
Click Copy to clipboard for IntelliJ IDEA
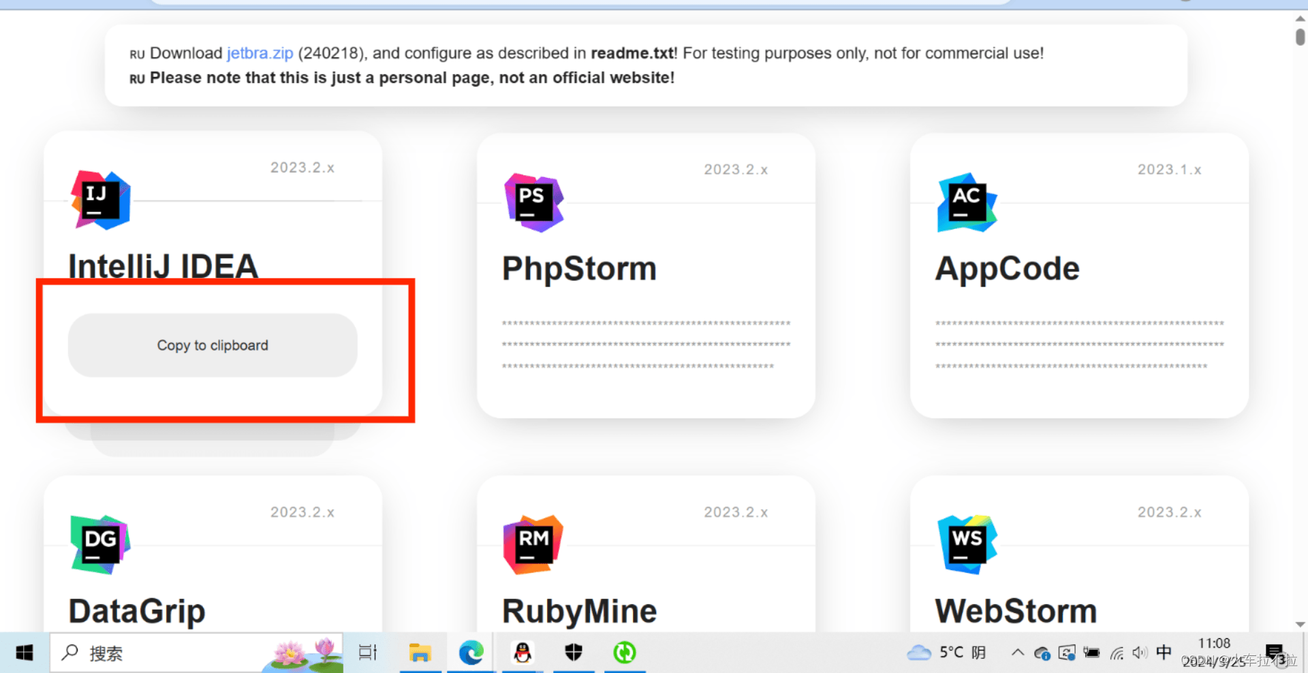pyautogui.click(x=213, y=345)
